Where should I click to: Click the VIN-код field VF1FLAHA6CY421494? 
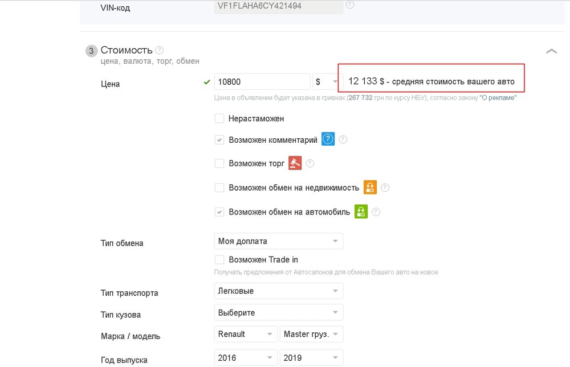(x=279, y=6)
